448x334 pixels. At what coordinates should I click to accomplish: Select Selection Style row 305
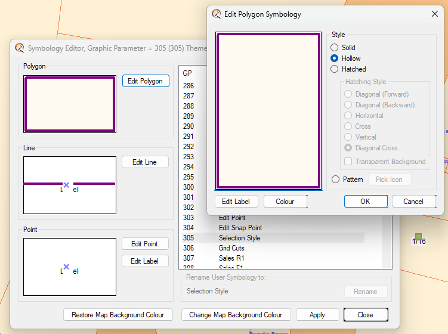click(239, 238)
